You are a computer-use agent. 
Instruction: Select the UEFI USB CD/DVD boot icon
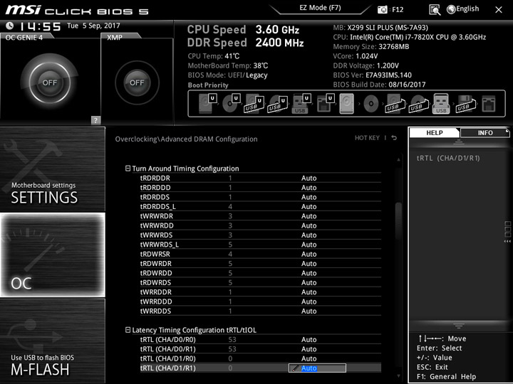(277, 104)
